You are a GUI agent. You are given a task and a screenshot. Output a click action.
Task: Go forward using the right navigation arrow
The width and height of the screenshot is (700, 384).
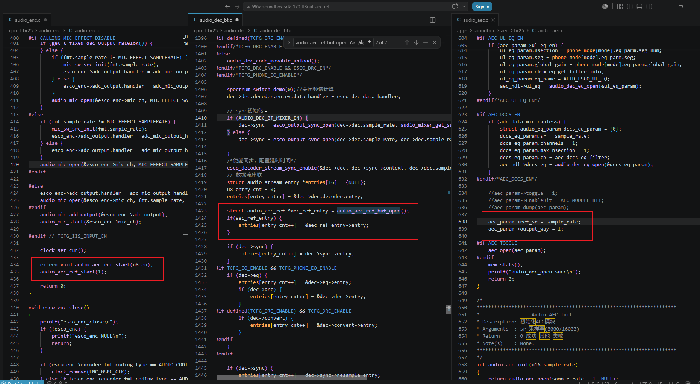coord(237,6)
